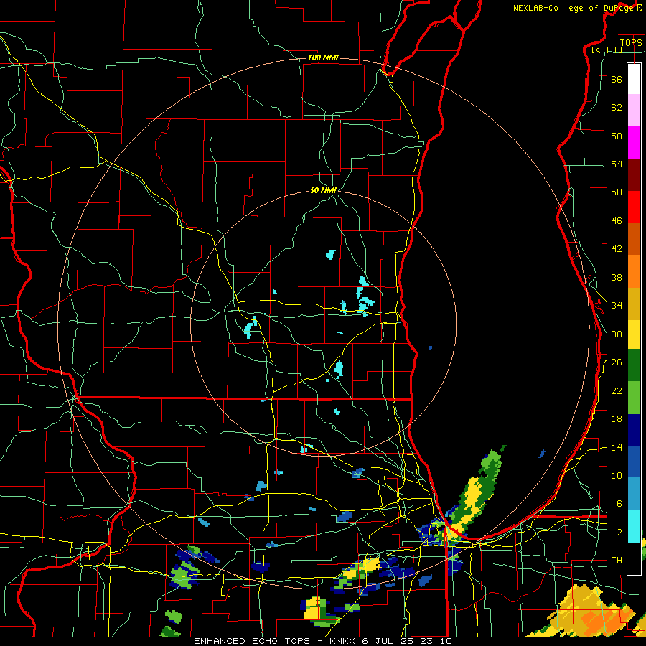
Task: Select the 54 legend value
Action: coord(617,164)
